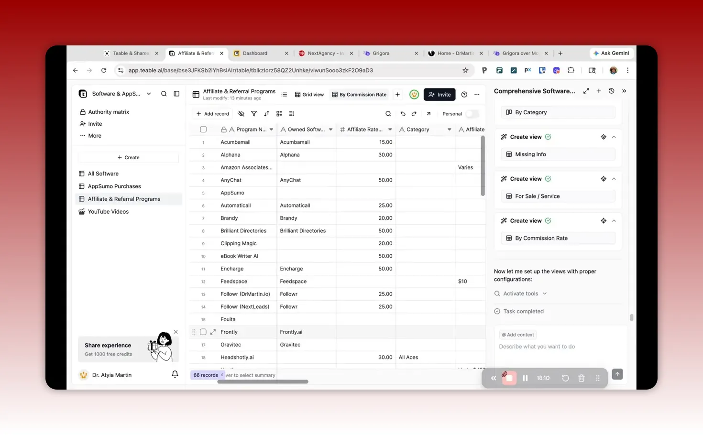
Task: Click the Invite button
Action: tap(439, 94)
